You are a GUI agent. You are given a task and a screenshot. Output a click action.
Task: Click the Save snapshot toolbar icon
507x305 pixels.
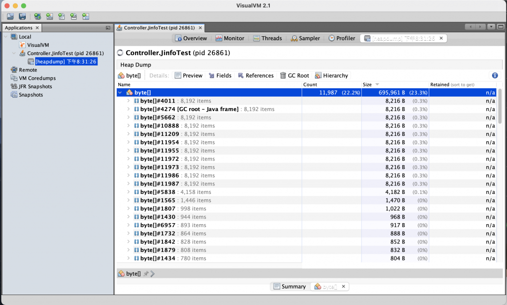[22, 16]
